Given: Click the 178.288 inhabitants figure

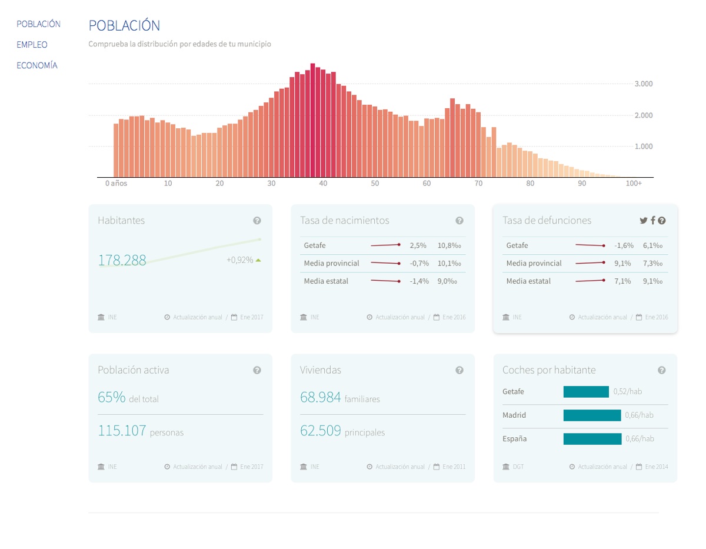Looking at the screenshot, I should 122,260.
